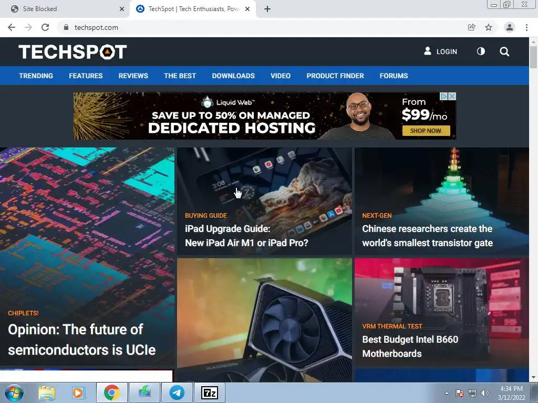Screen dimensions: 538x403
Task: Click the NEXT-GEN label
Action: [x=377, y=216]
